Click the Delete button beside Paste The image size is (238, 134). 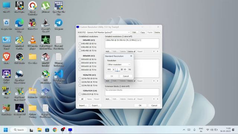click(157, 32)
